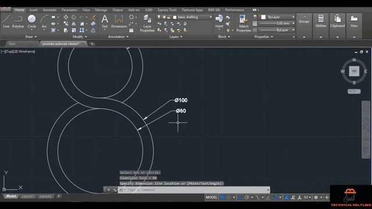Open the Utilities panel
This screenshot has width=372, height=209.
click(321, 26)
